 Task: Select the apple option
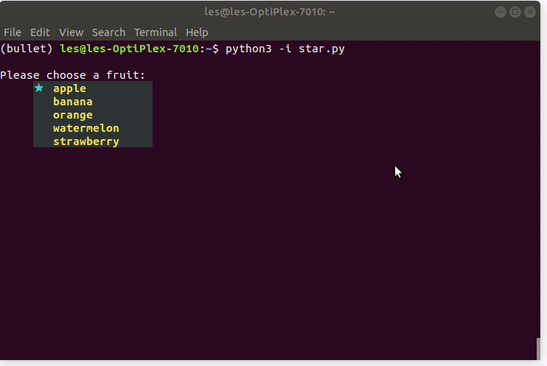tap(69, 88)
